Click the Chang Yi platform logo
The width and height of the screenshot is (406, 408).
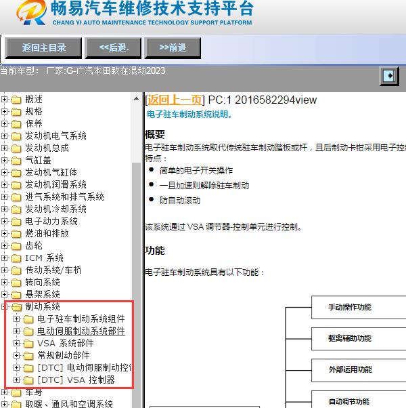coord(32,12)
